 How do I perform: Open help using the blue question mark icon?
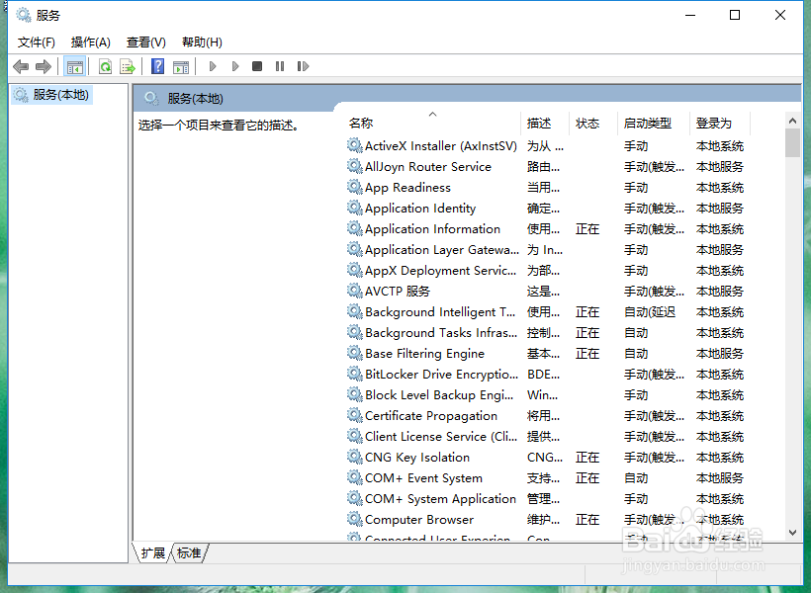(157, 66)
